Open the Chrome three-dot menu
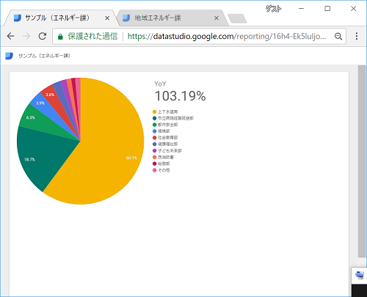Image resolution: width=367 pixels, height=297 pixels. point(357,36)
